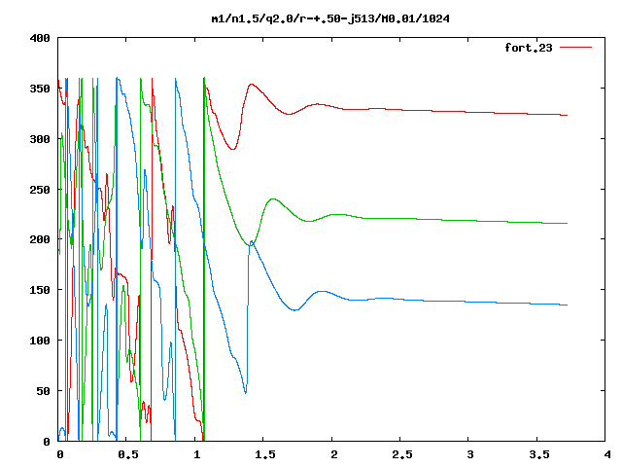Click y-axis label 300

coord(40,139)
